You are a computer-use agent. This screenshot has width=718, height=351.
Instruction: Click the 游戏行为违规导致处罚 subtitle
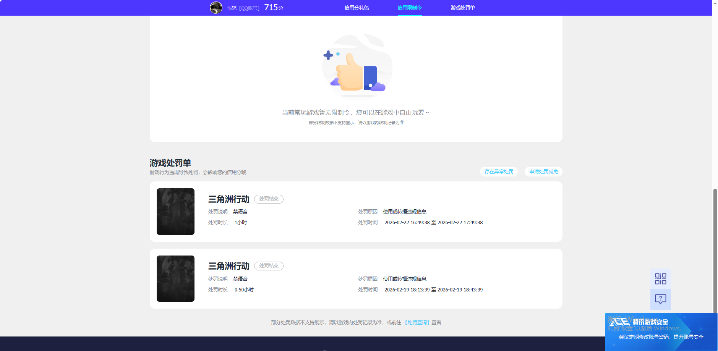[x=198, y=173]
